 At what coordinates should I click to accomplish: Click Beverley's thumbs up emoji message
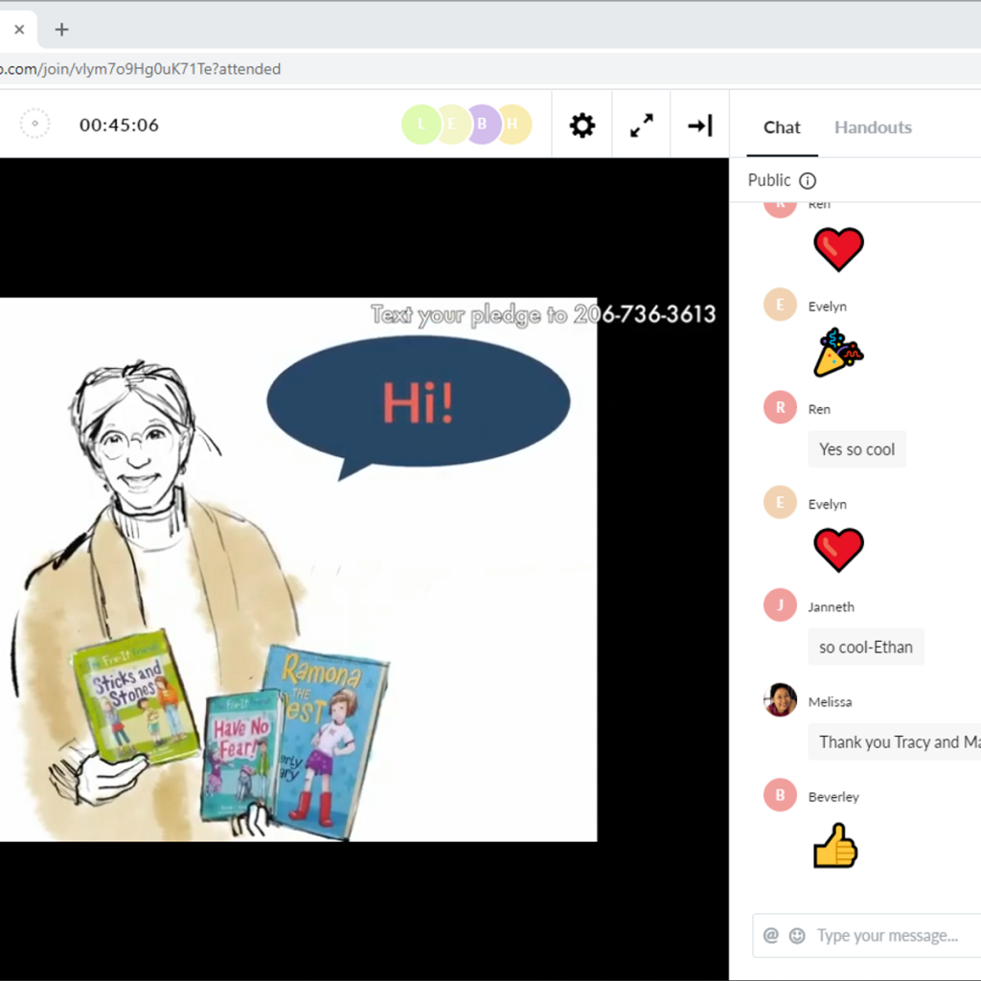pos(835,847)
